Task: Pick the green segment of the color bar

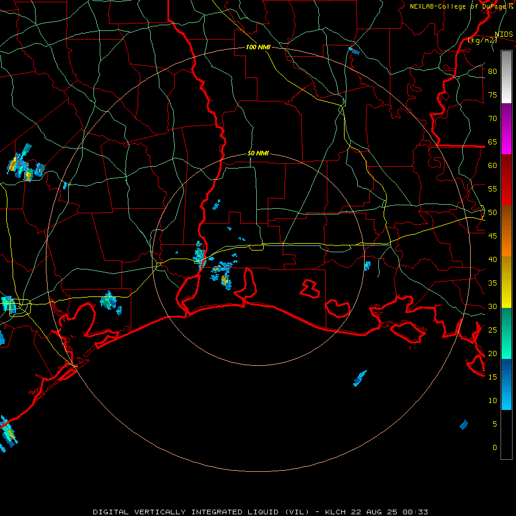Action: click(x=506, y=333)
